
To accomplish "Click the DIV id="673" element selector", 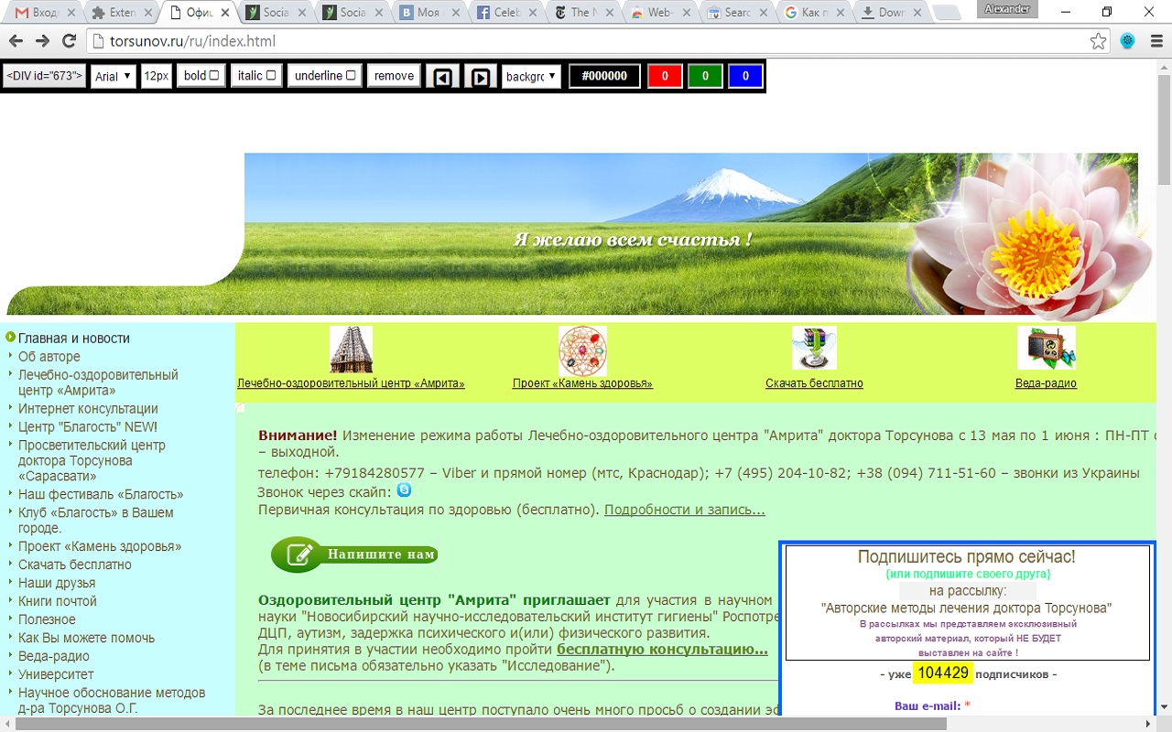I will point(45,76).
